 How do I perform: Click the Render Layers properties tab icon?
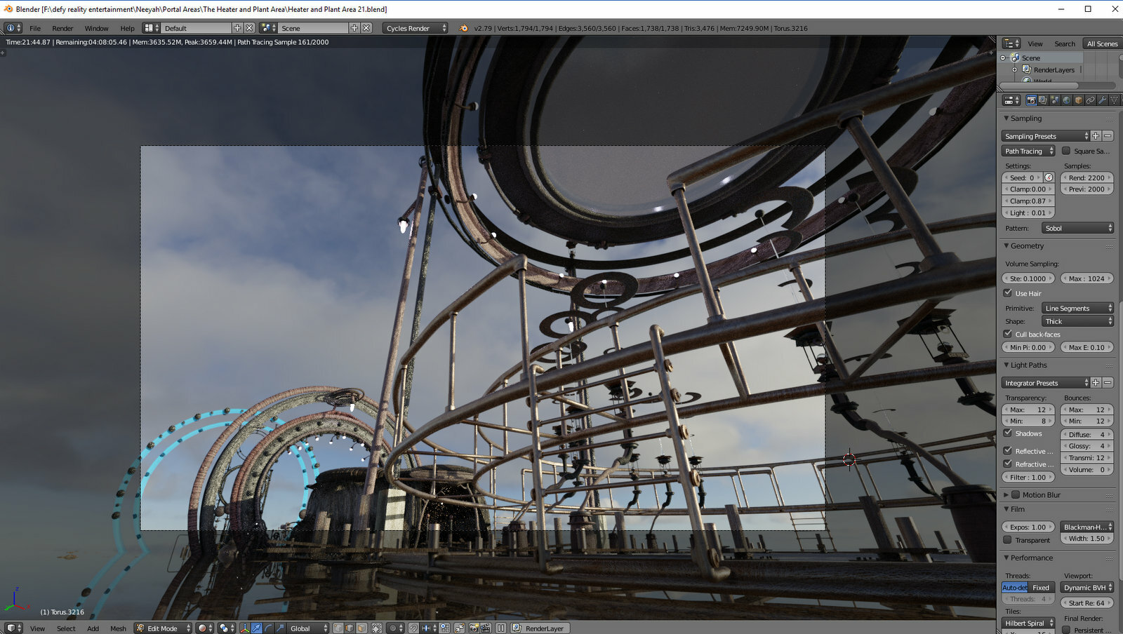1043,100
